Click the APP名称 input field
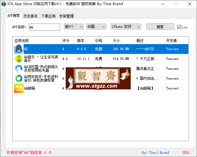197x157 pixels. (44, 27)
